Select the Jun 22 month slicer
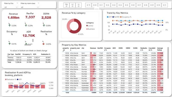172x97 pixels. pyautogui.click(x=73, y=5)
